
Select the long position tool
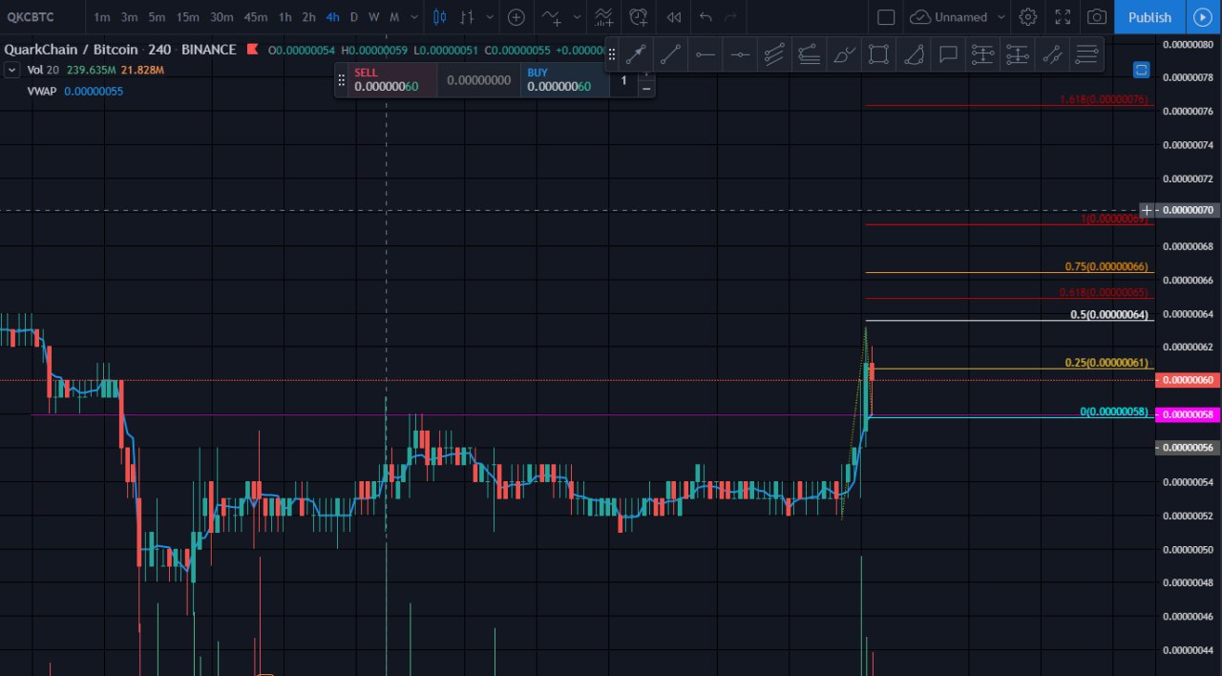(x=982, y=55)
